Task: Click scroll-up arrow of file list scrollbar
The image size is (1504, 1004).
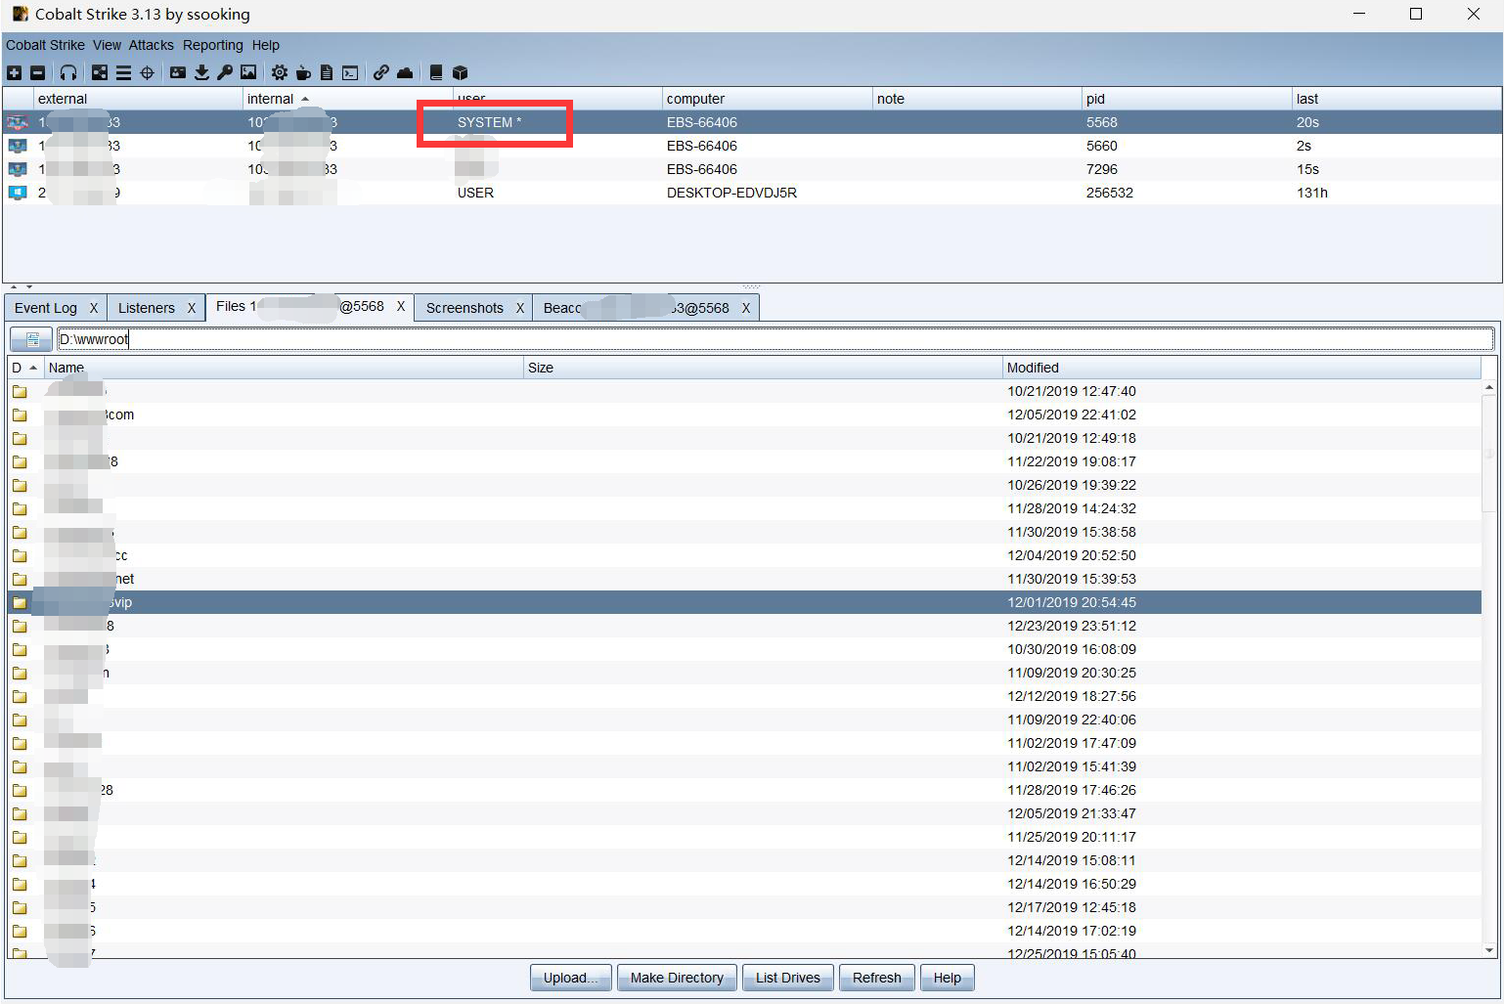Action: point(1489,387)
